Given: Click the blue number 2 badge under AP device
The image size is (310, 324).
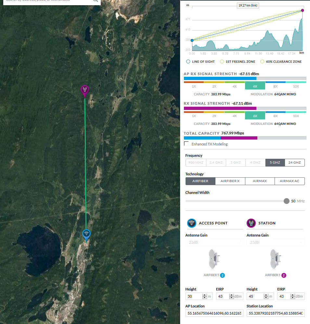Looking at the screenshot, I should 223,275.
